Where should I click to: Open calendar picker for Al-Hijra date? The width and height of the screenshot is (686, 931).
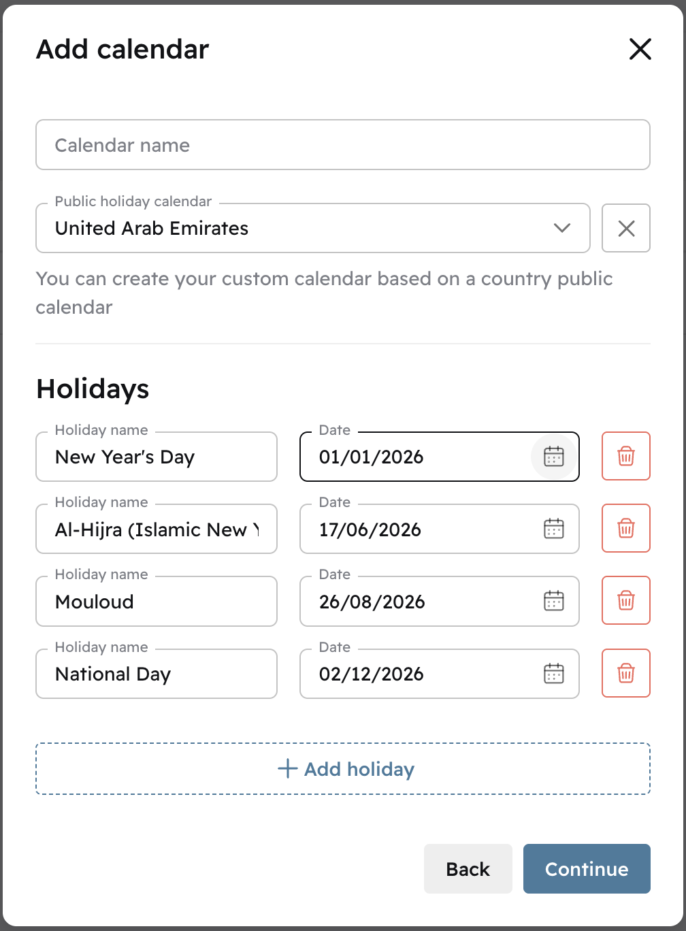[554, 529]
